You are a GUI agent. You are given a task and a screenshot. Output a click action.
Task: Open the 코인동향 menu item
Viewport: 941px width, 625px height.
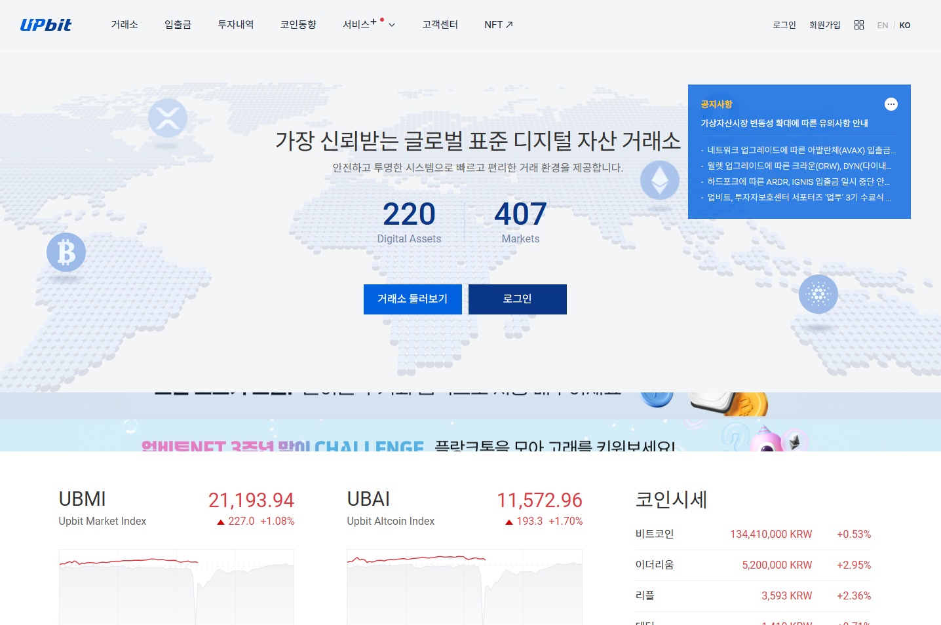(x=298, y=24)
